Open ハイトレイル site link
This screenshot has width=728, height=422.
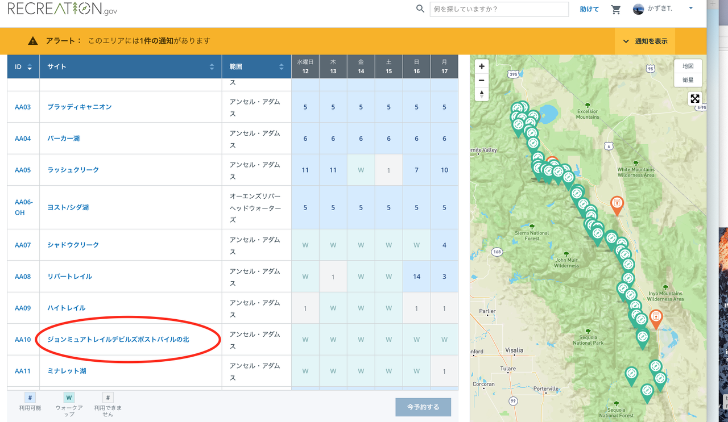(x=67, y=308)
